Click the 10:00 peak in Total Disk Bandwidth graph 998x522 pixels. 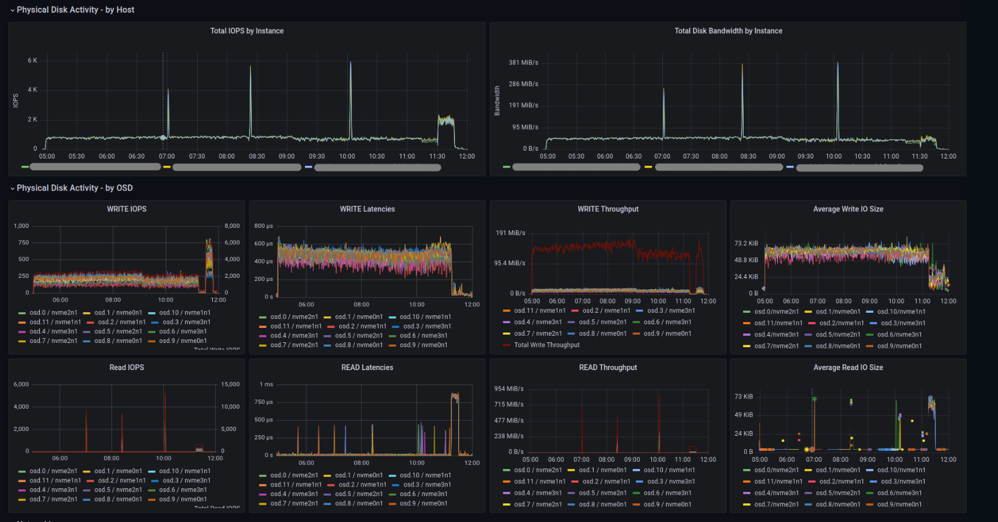tap(837, 100)
